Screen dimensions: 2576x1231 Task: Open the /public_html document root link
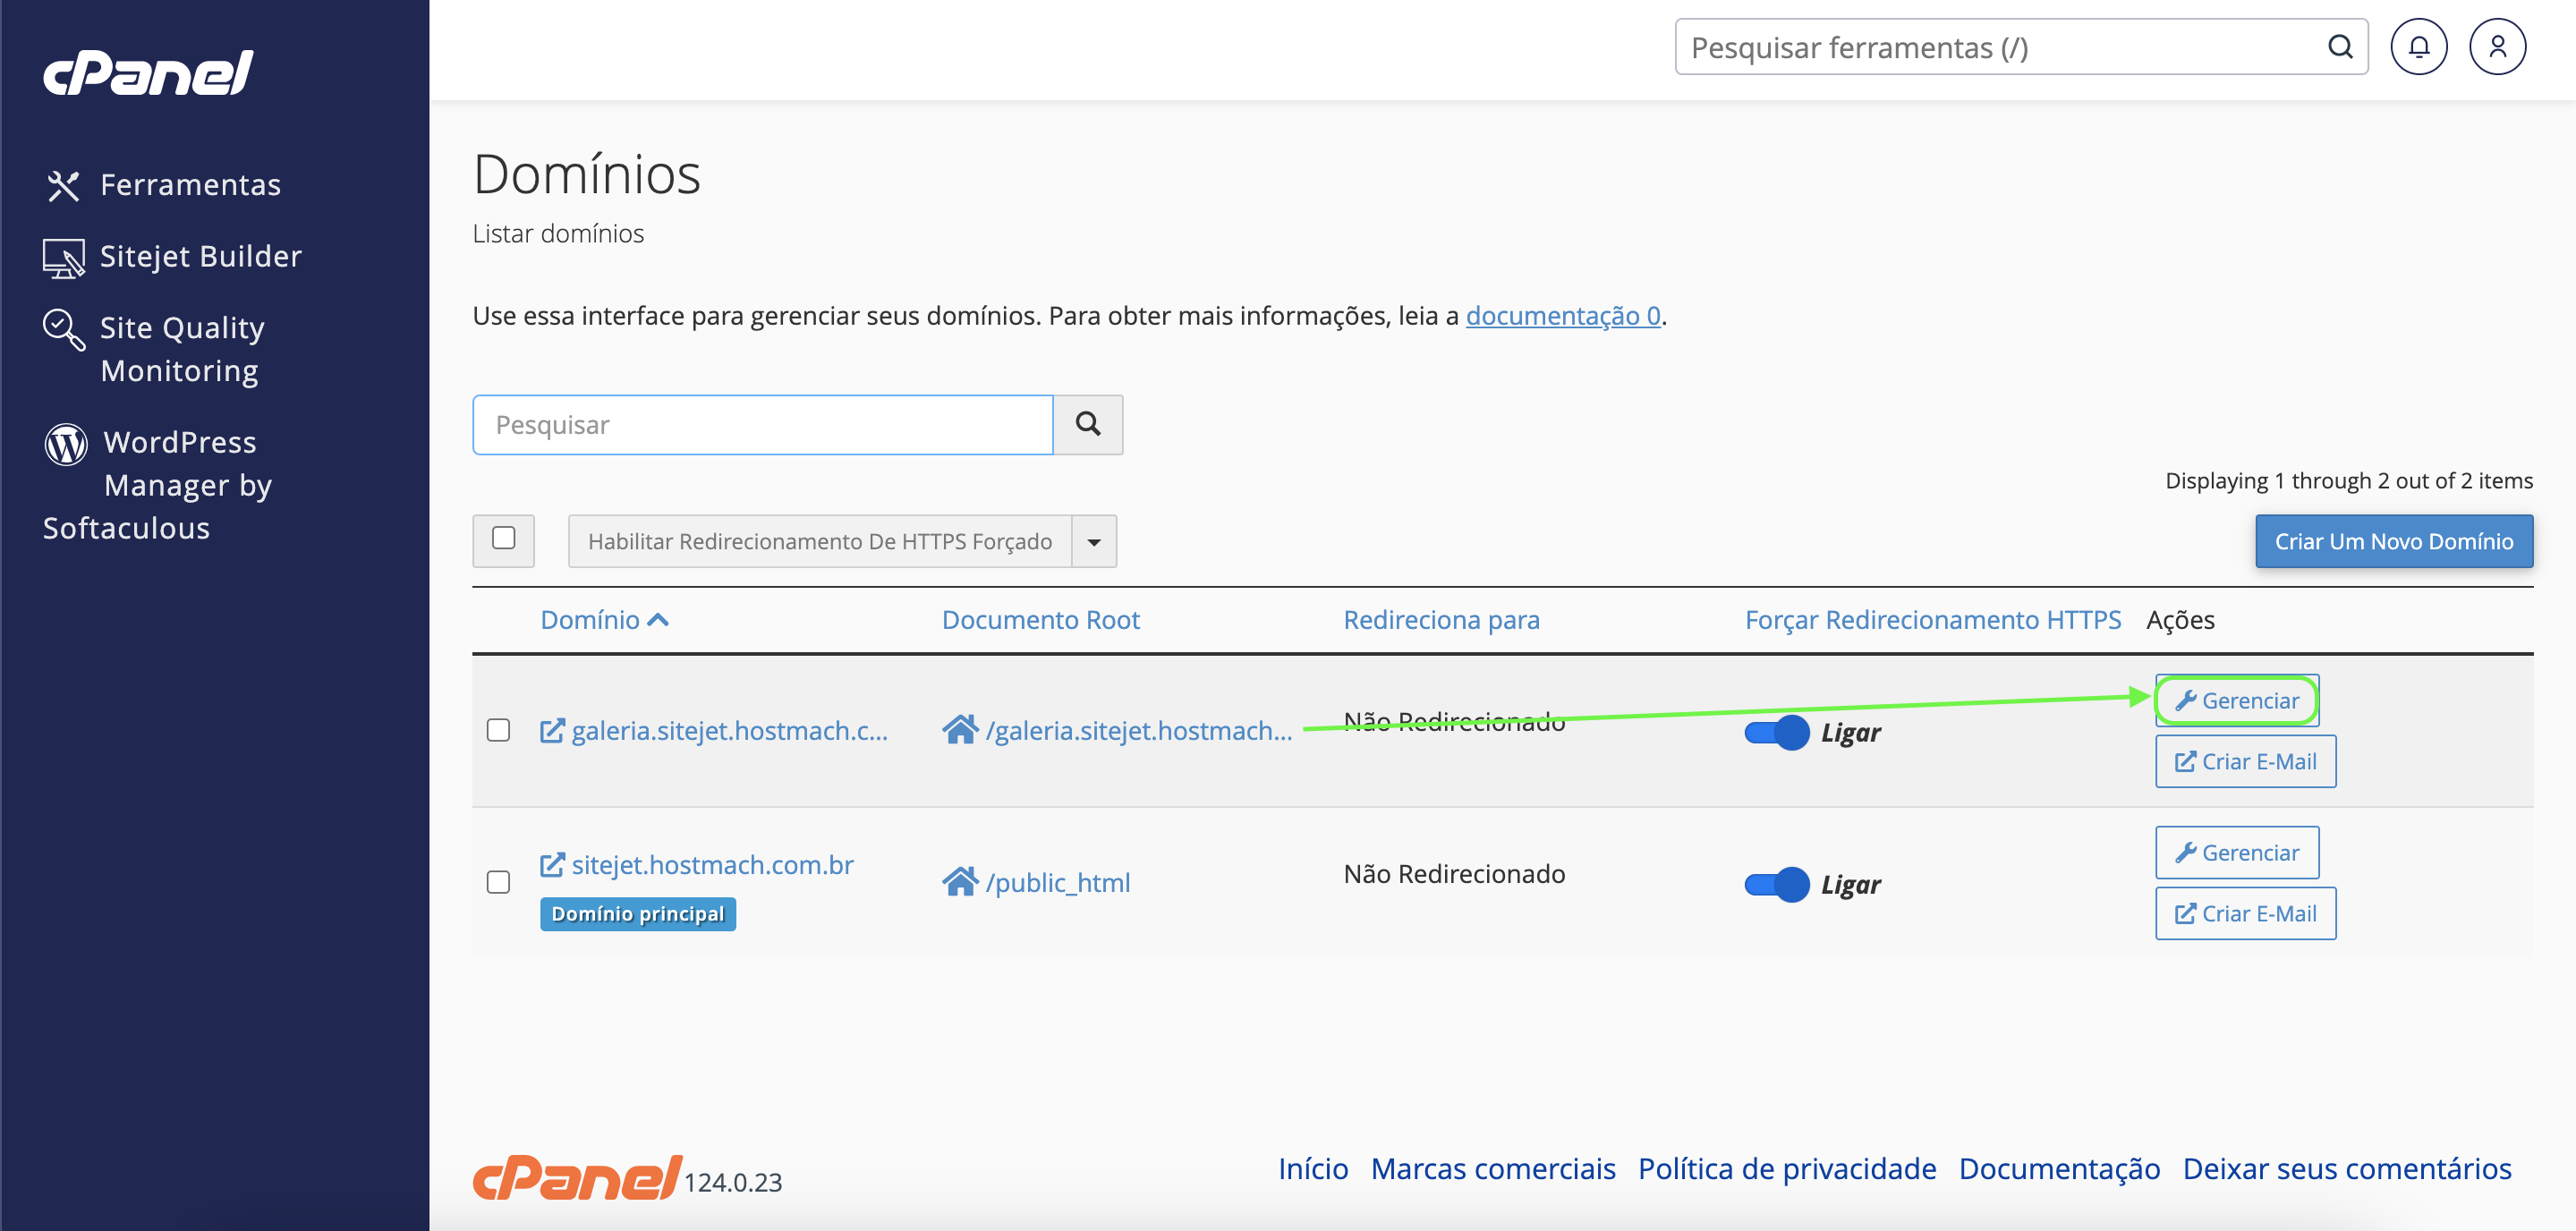[x=1057, y=883]
